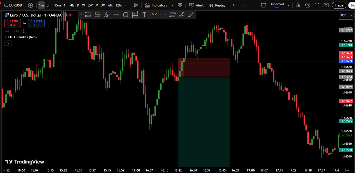Hide Vol Ticks using the eye icon
The height and width of the screenshot is (173, 355).
point(23,31)
